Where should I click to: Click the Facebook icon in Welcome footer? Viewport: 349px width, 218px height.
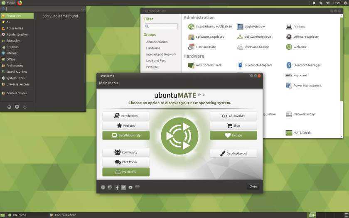coord(117,187)
